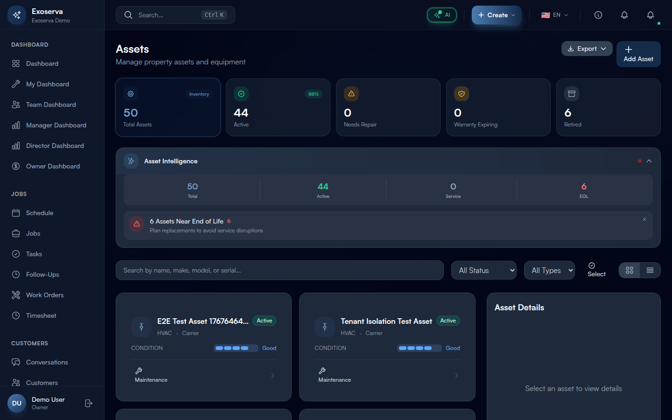Click the logout icon beside Demo User

click(89, 403)
